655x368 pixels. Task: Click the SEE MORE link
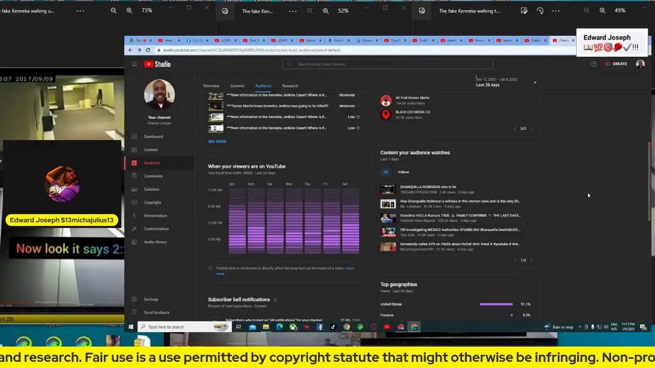point(217,142)
